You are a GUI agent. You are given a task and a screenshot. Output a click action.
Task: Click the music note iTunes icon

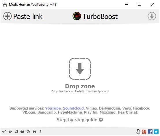(16, 132)
